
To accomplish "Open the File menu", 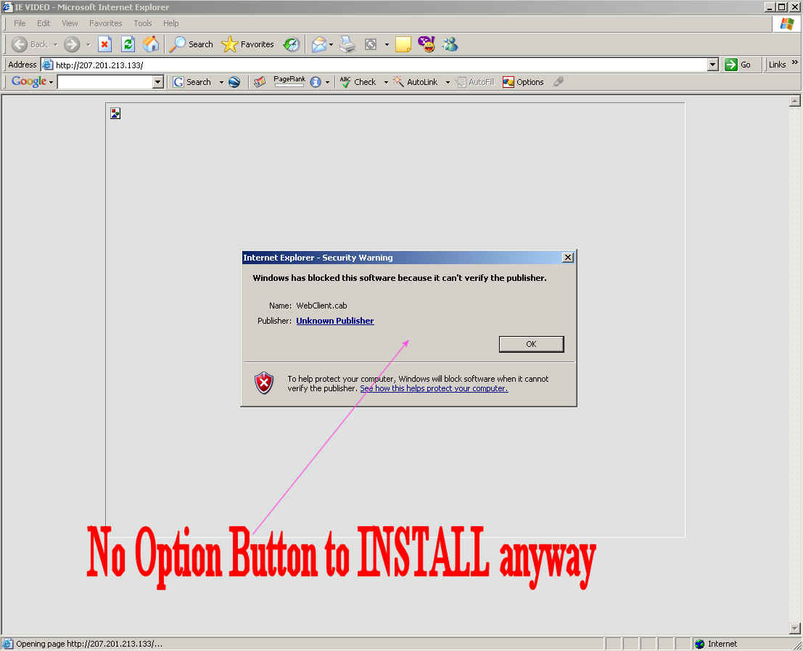I will point(20,23).
